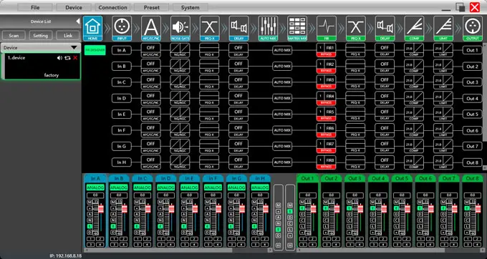The image size is (487, 259).
Task: Open the COMP block for Out 1
Action: [x=414, y=50]
